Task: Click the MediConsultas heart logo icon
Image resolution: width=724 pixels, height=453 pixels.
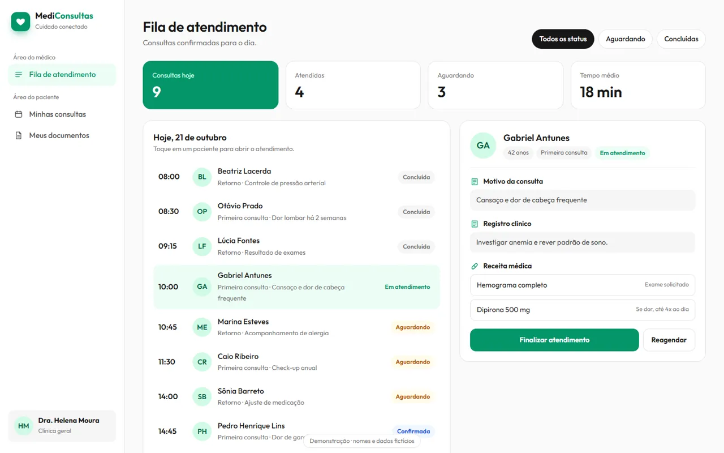Action: click(x=20, y=22)
